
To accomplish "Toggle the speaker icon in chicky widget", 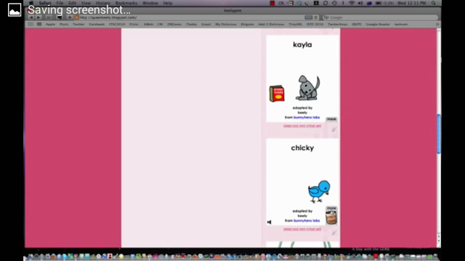I will [269, 222].
